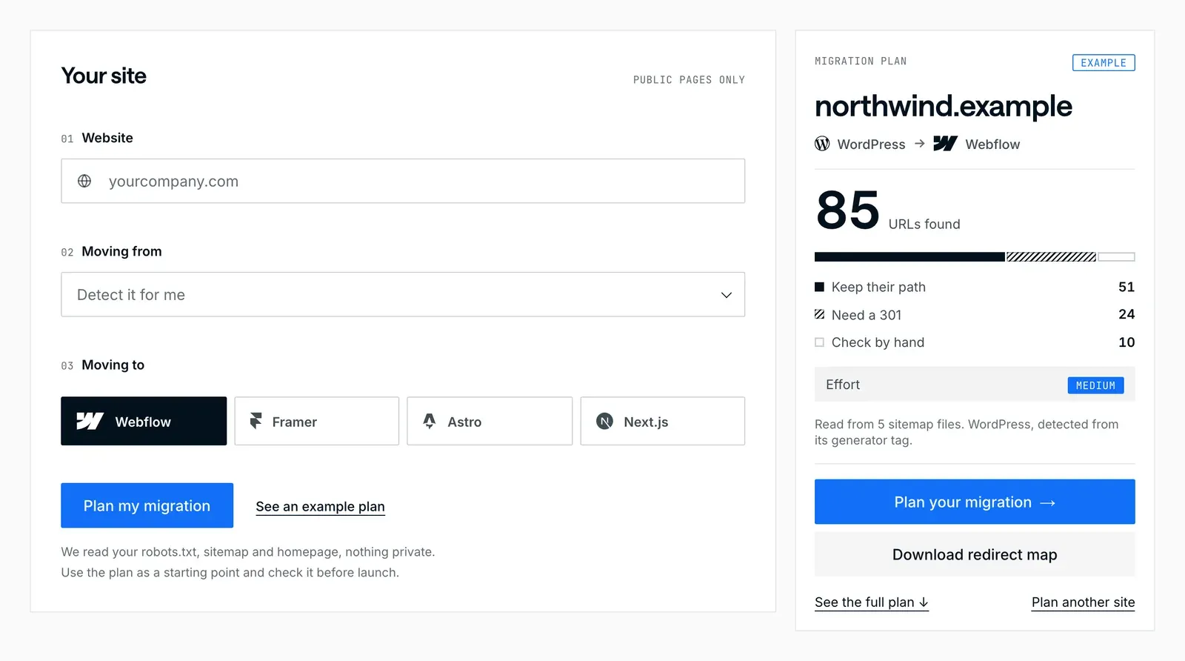
Task: Click the Framer logo icon
Action: tap(256, 421)
